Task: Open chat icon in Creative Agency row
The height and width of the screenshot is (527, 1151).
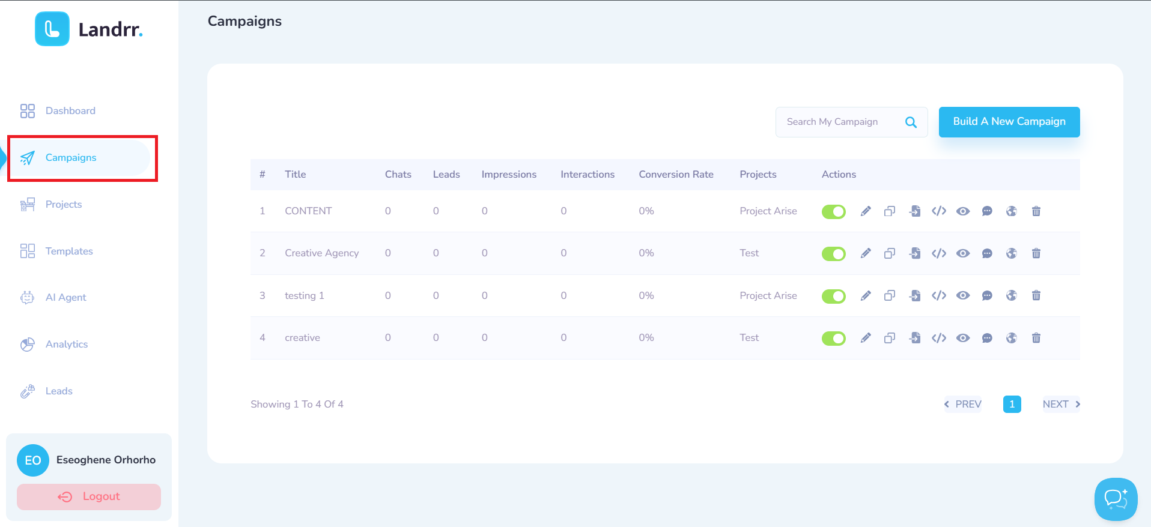Action: pos(987,253)
